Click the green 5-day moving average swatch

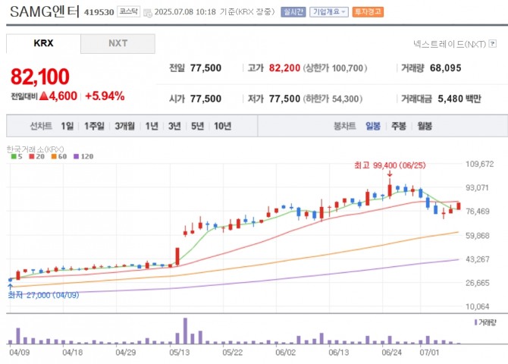tap(14, 156)
